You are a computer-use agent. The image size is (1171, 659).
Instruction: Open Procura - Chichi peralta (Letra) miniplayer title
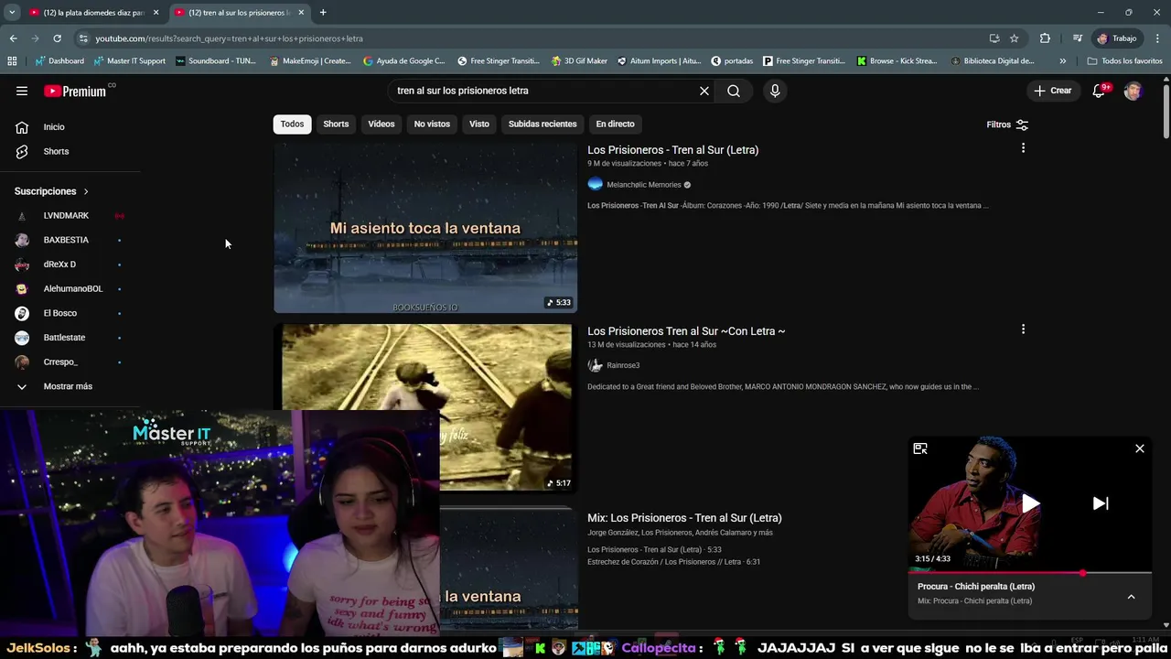click(x=976, y=586)
